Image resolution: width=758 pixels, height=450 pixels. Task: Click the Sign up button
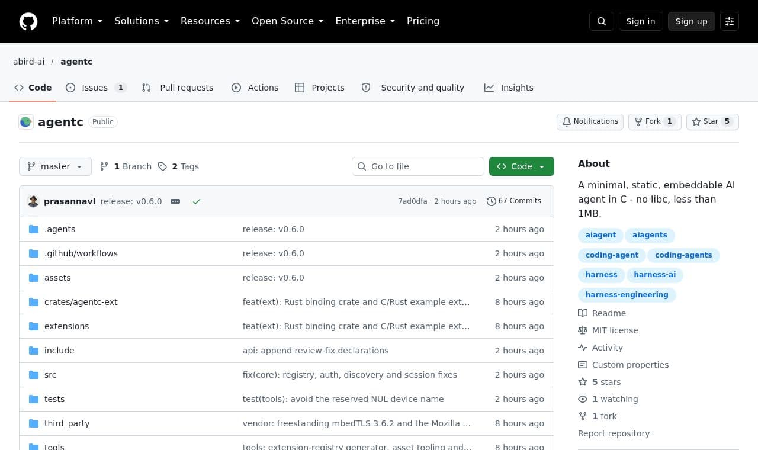(692, 21)
